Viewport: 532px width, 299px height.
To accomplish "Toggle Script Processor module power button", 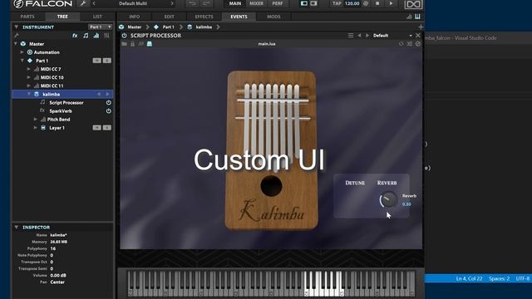I will (124, 36).
